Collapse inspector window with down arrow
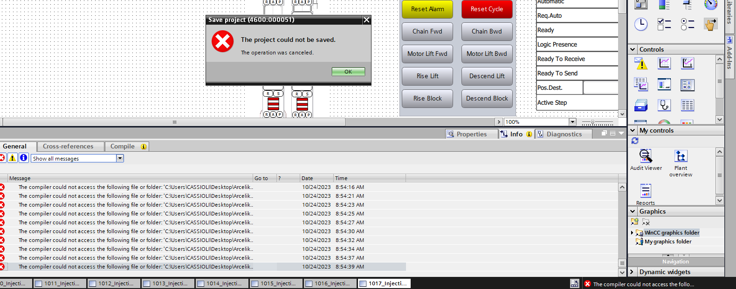The width and height of the screenshot is (736, 289). pyautogui.click(x=621, y=133)
